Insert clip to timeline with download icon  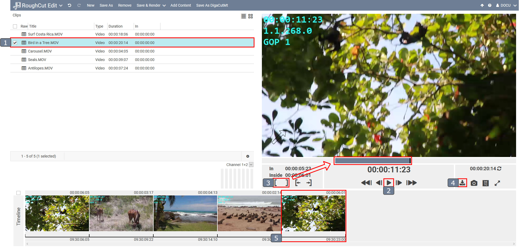click(462, 183)
